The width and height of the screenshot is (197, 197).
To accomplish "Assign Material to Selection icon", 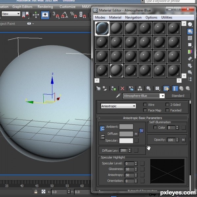I will click(114, 88).
